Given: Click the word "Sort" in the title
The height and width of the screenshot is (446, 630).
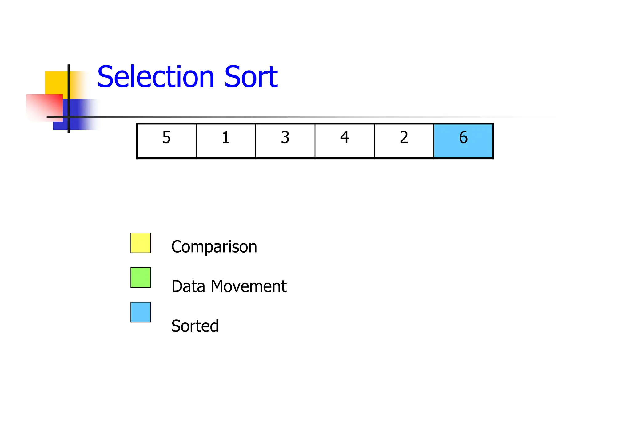Looking at the screenshot, I should (x=251, y=77).
